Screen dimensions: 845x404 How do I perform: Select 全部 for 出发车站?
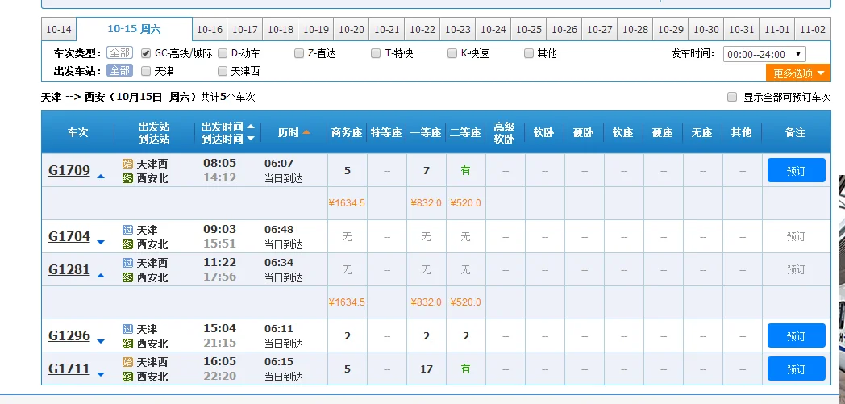[119, 71]
